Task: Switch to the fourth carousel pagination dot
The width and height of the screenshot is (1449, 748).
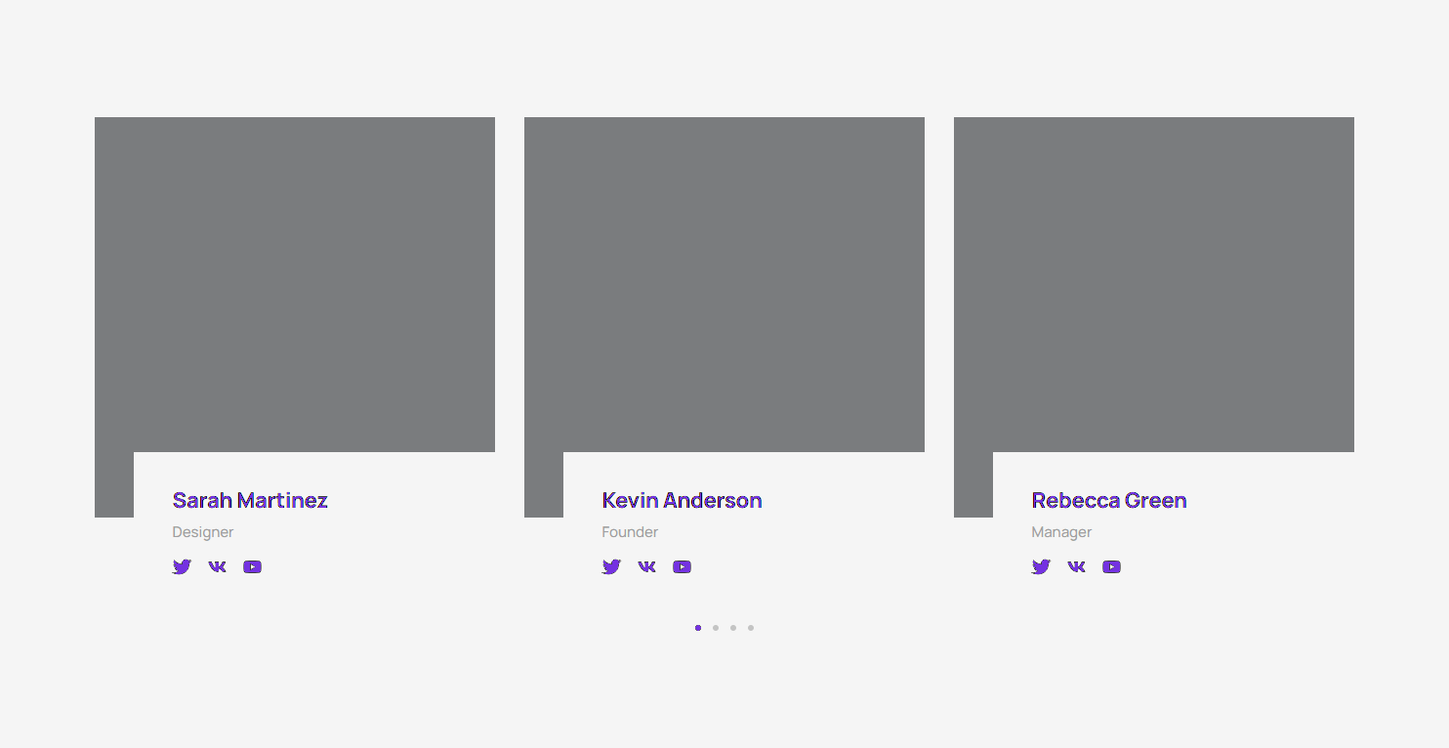Action: [751, 628]
